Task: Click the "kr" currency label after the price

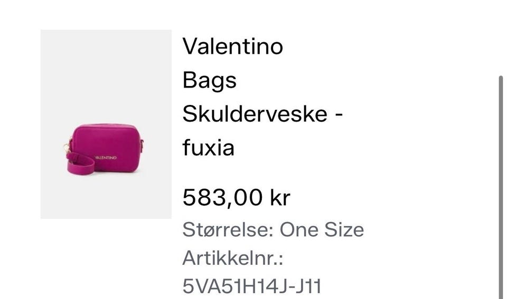Action: (280, 197)
